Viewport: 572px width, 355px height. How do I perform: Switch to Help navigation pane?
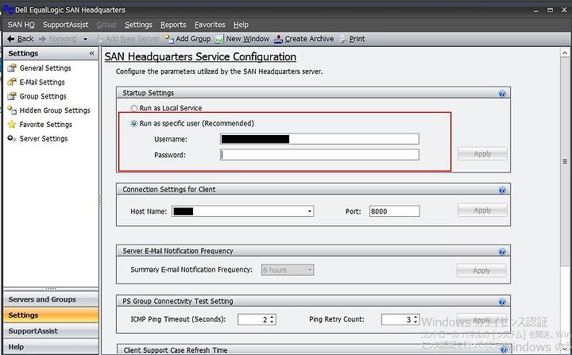[51, 347]
